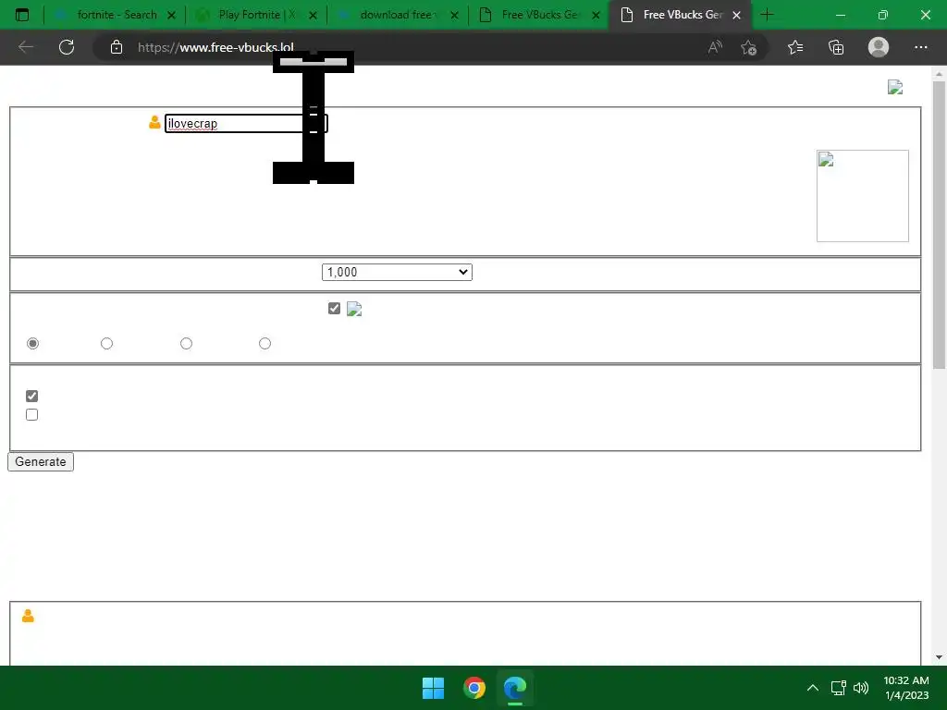Switch to the 'download free' tab

397,15
